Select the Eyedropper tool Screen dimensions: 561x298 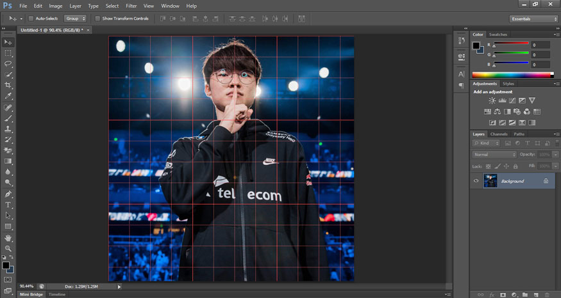pos(8,96)
